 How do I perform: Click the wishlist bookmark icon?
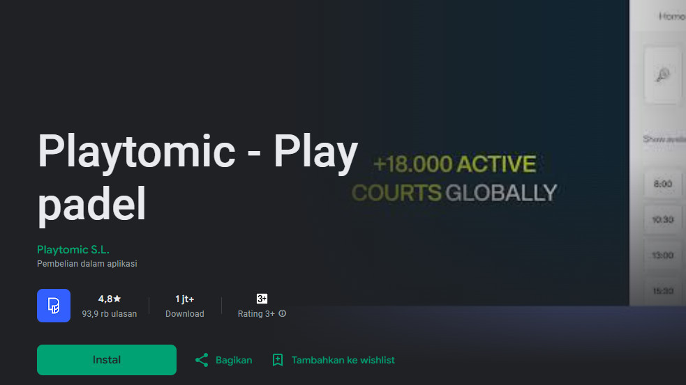(x=278, y=360)
